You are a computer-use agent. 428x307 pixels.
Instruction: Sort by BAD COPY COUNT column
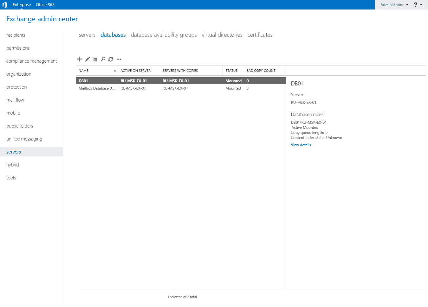(265, 71)
